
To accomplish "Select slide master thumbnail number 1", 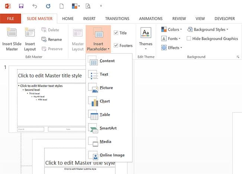I will pyautogui.click(x=47, y=99).
